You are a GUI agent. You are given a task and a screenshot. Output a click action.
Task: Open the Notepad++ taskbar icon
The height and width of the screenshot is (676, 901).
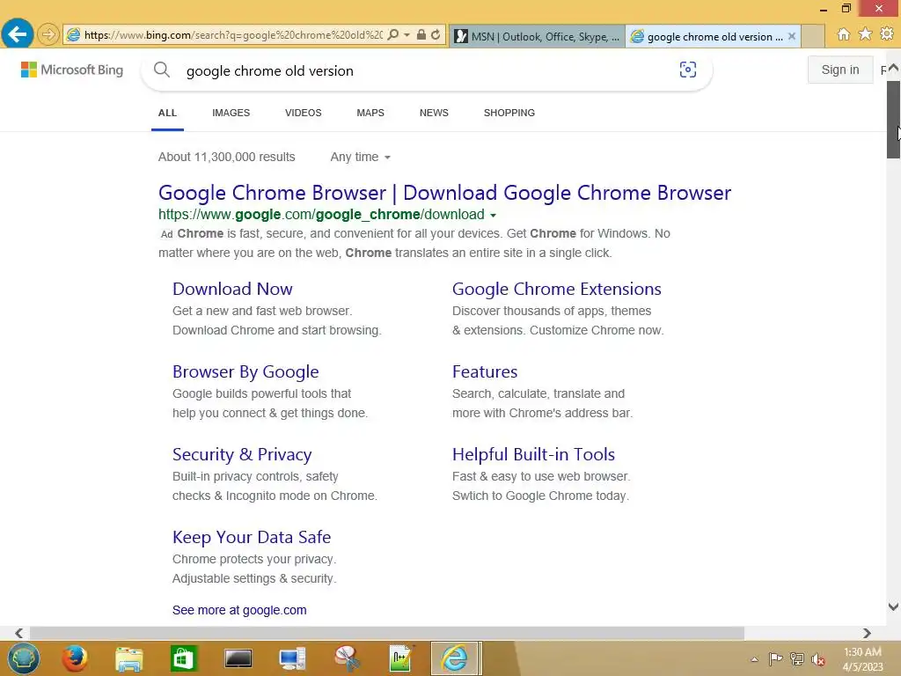click(400, 658)
